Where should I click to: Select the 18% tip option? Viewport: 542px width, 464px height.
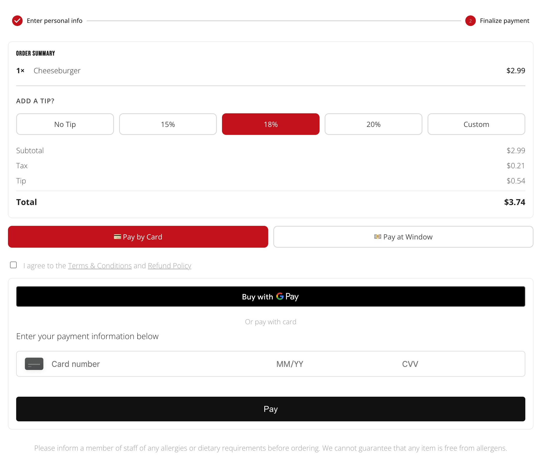coord(270,124)
